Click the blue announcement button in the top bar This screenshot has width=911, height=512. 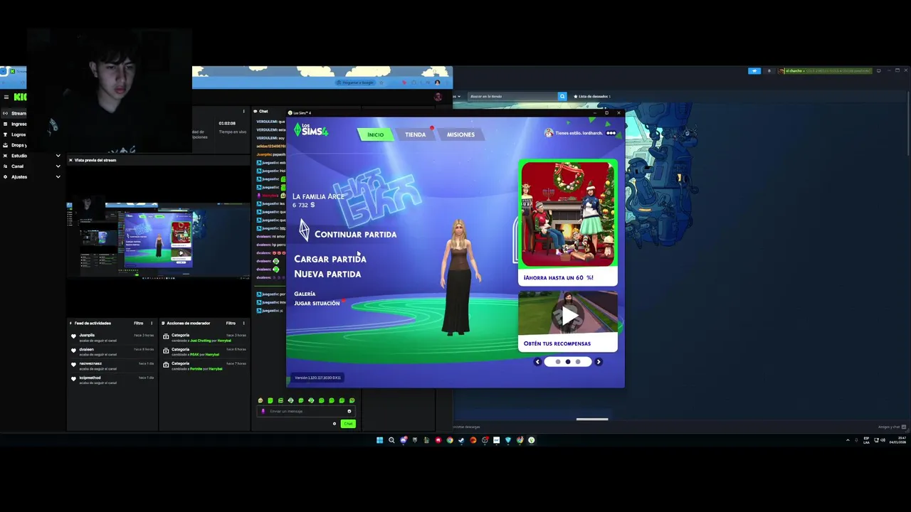[754, 71]
